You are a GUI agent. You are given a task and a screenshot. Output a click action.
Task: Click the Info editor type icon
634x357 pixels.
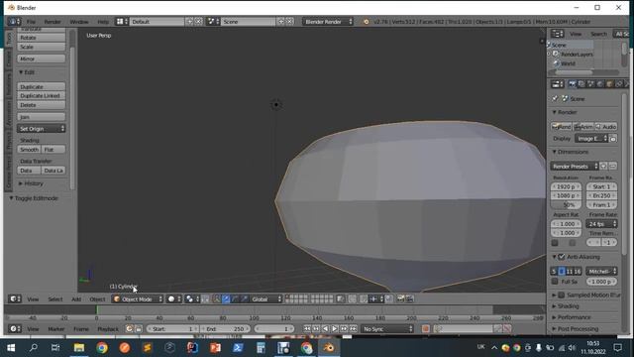click(x=14, y=22)
